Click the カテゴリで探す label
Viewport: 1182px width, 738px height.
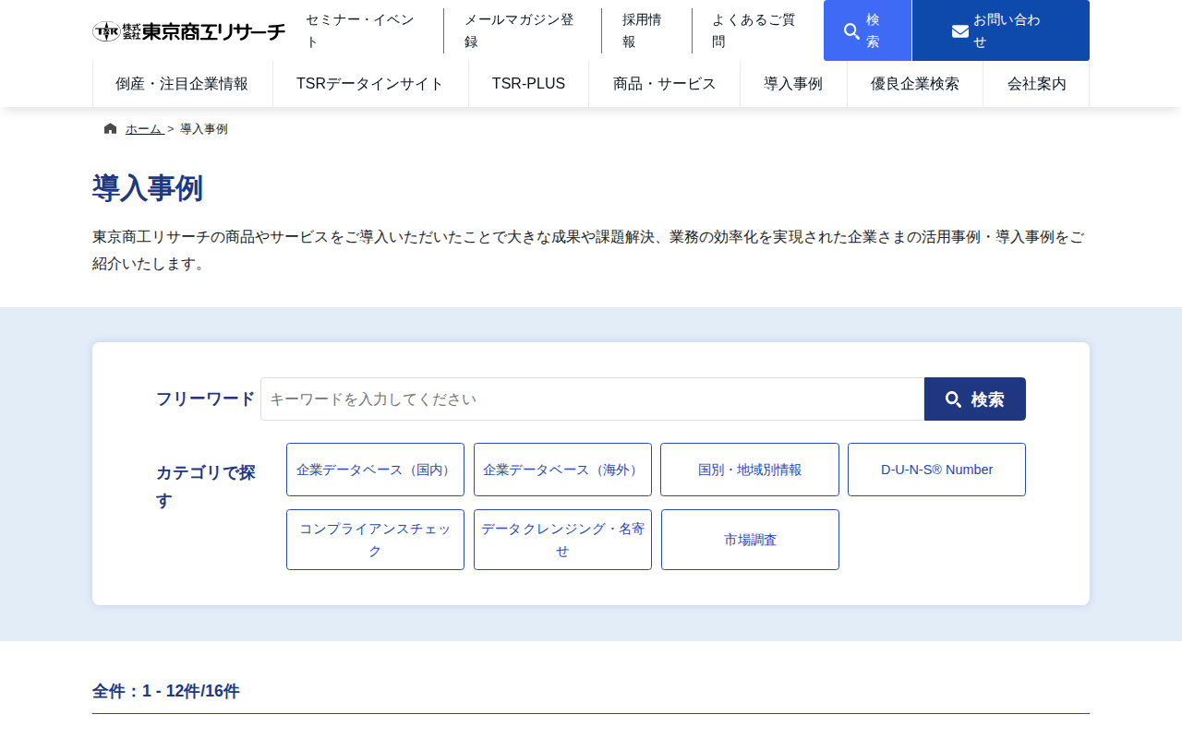click(207, 487)
